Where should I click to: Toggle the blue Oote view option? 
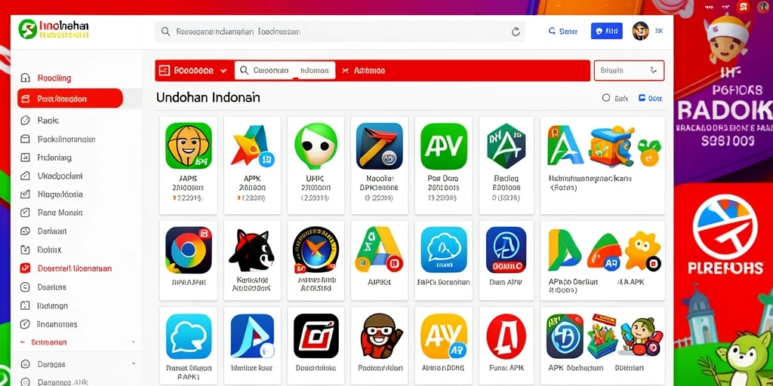[650, 98]
